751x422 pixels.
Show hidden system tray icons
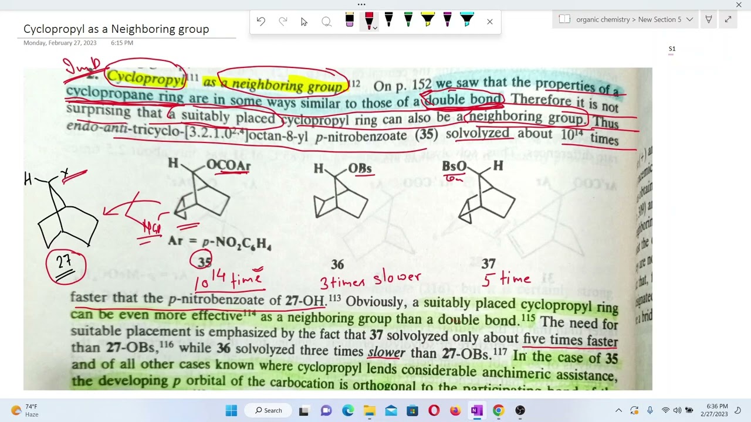coord(618,410)
